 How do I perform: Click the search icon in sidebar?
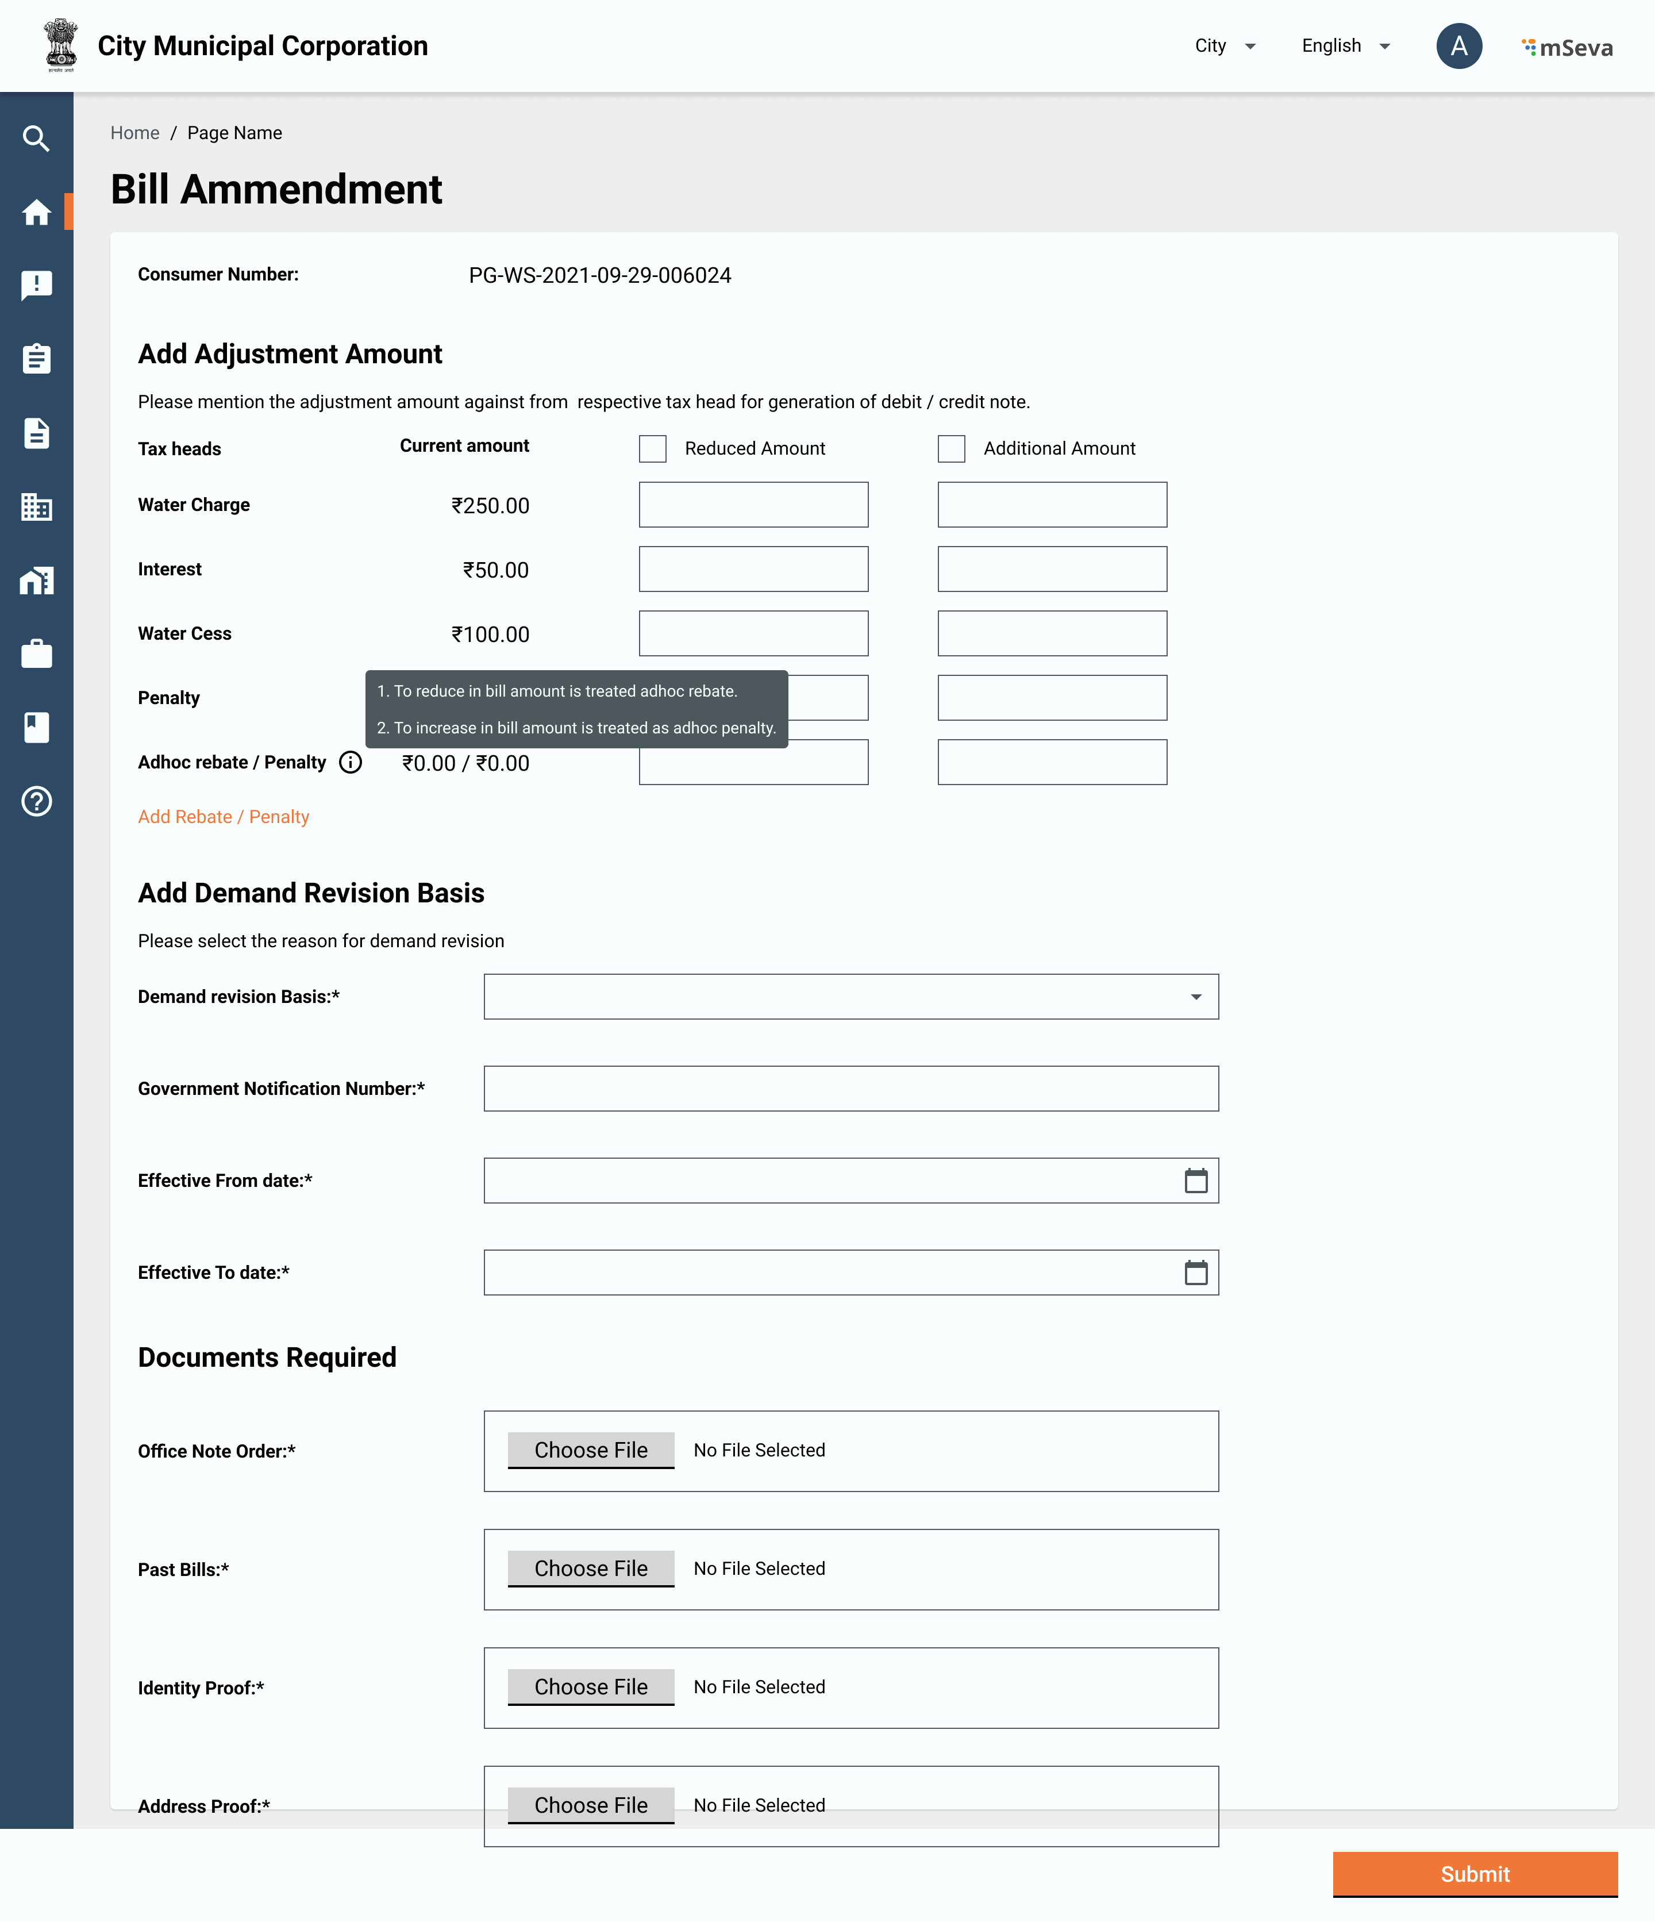pyautogui.click(x=36, y=139)
